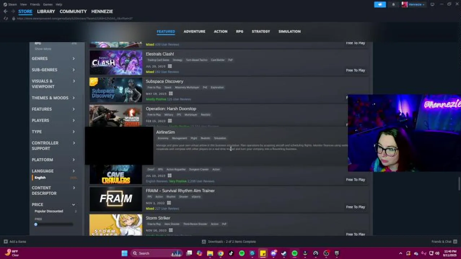Select the Featured tab
The height and width of the screenshot is (259, 461).
[166, 31]
